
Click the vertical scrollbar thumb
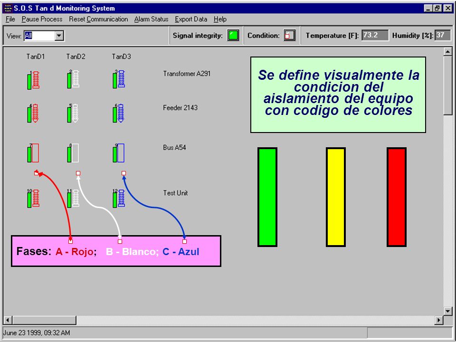pyautogui.click(x=447, y=85)
